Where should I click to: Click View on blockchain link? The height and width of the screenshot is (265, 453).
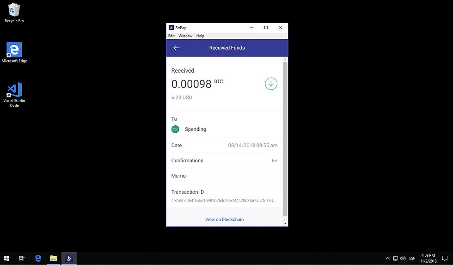pos(225,219)
